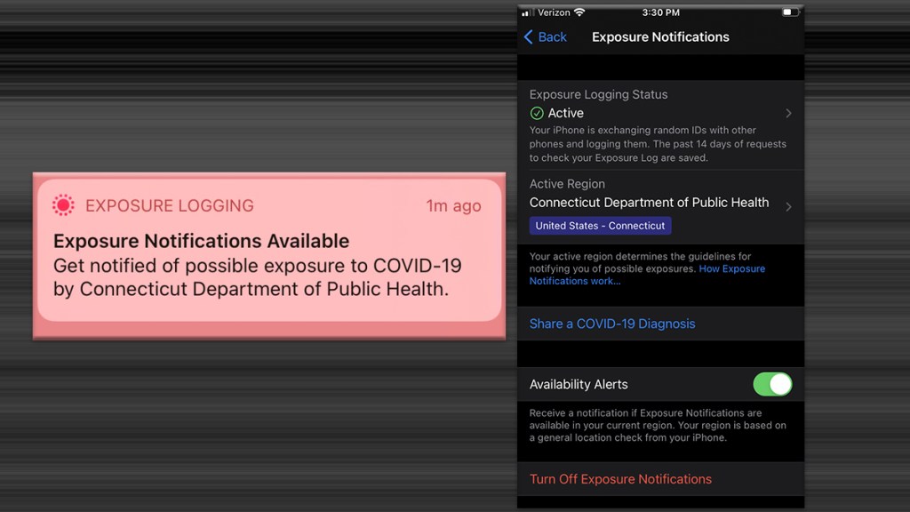The image size is (910, 512).
Task: Click the 1m ago timestamp
Action: coord(453,205)
